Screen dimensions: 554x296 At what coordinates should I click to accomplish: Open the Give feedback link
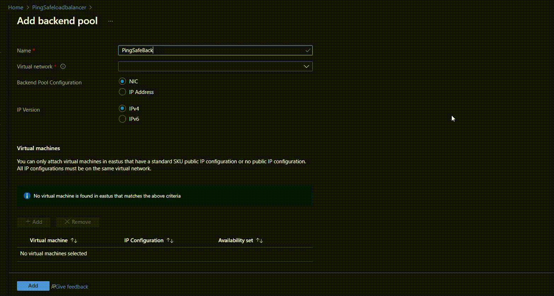point(72,287)
